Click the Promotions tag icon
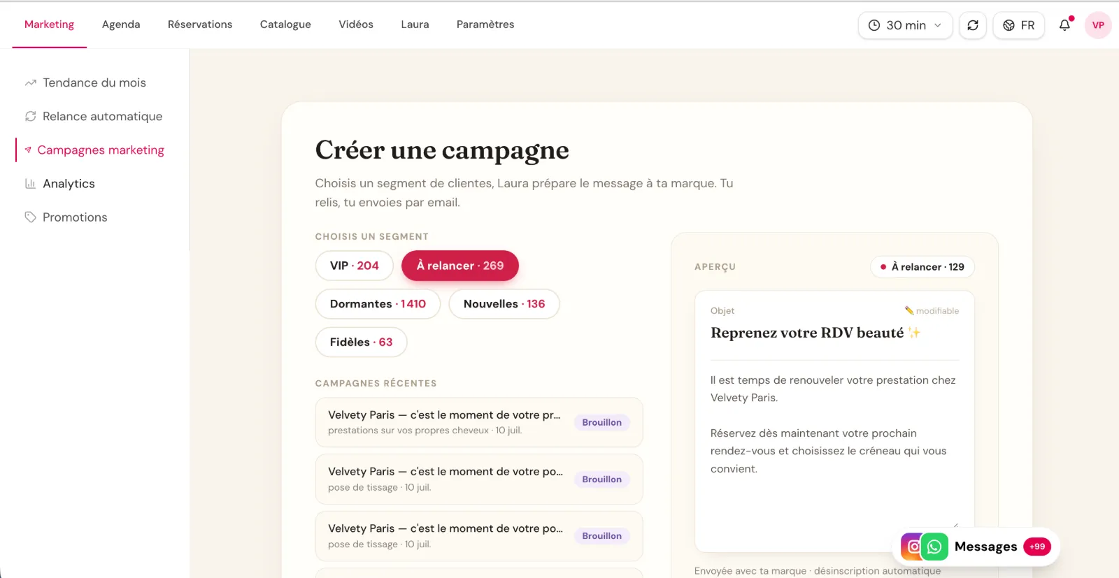1119x578 pixels. pos(30,217)
